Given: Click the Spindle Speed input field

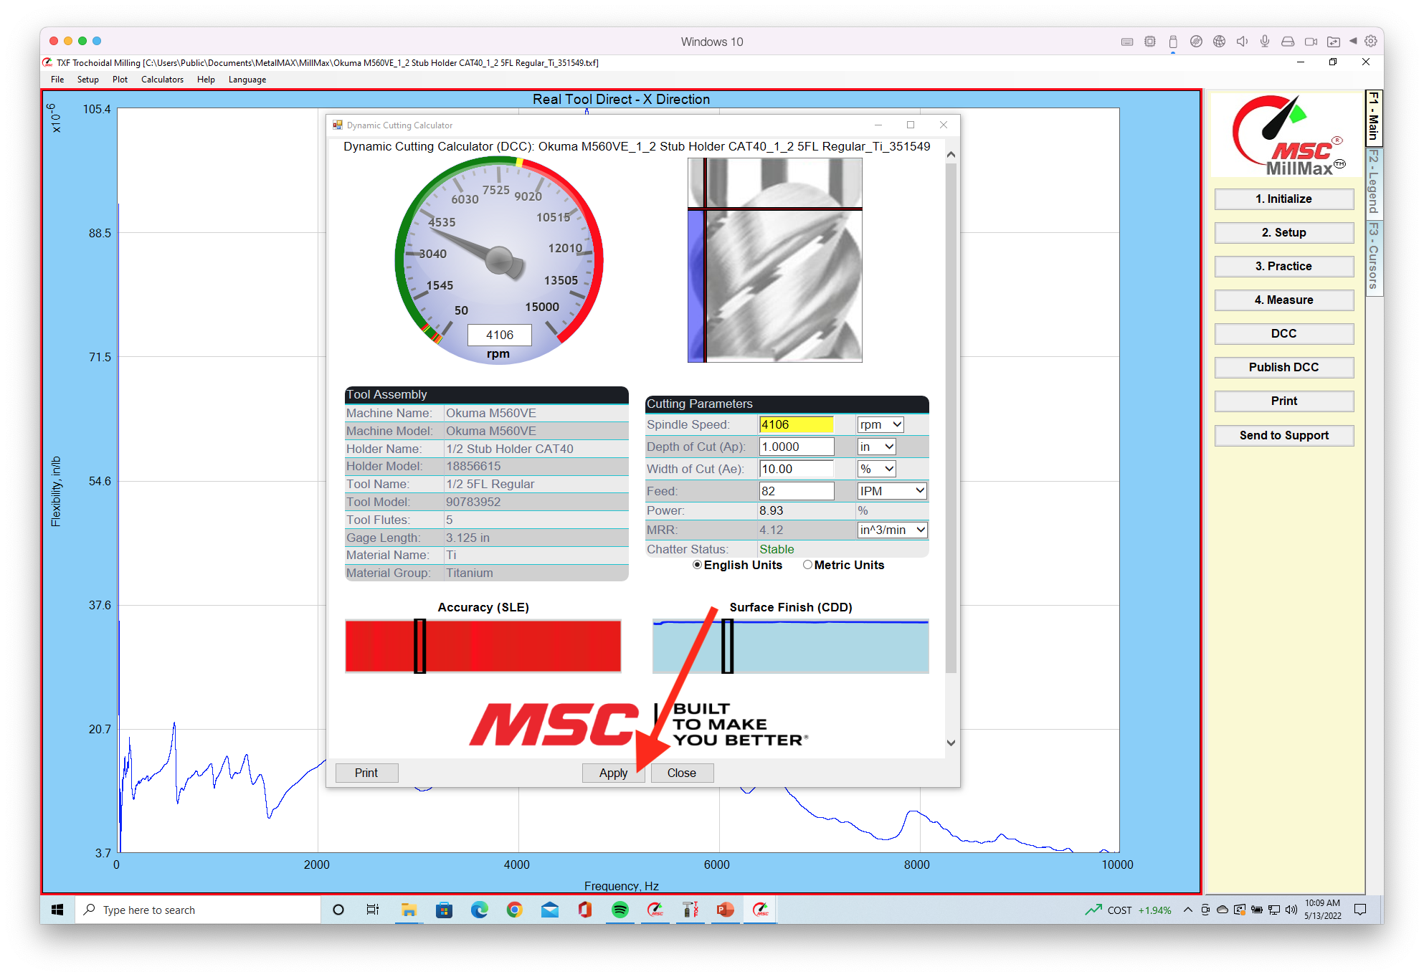Looking at the screenshot, I should (797, 424).
